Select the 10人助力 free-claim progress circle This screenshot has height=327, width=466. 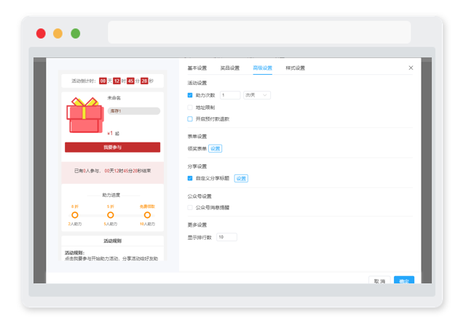pos(147,215)
